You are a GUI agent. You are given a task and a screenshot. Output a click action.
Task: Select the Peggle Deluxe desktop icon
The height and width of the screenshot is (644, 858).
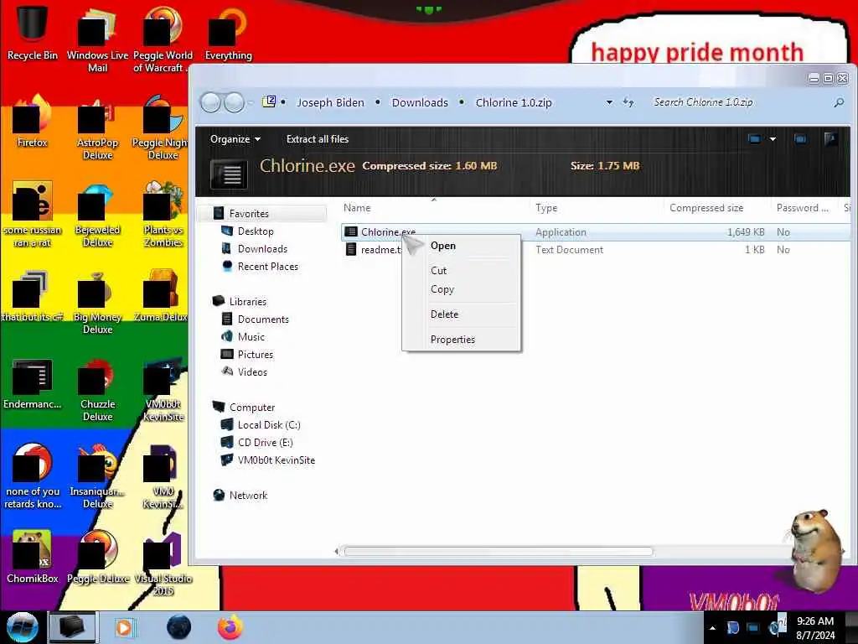point(97,557)
